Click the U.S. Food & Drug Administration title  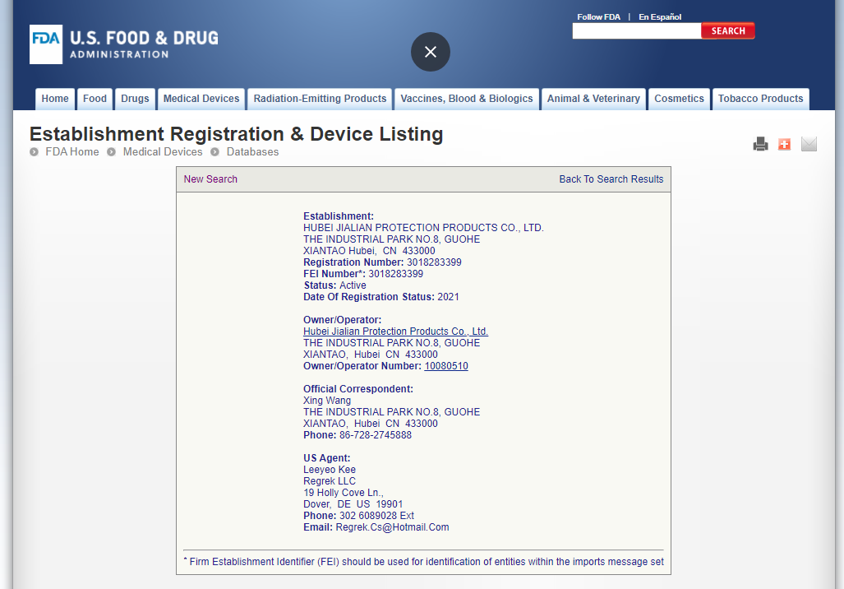145,44
